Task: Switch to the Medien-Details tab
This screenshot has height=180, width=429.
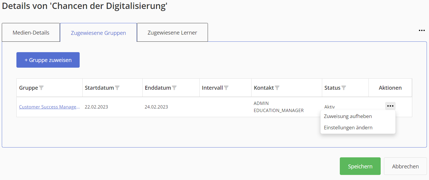Action: 31,32
